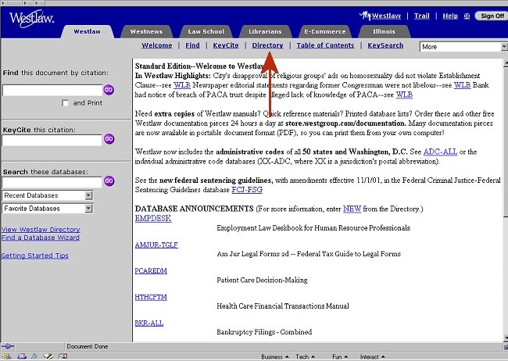508x361 pixels.
Task: Click the GO button beside Find citation field
Action: (x=109, y=90)
